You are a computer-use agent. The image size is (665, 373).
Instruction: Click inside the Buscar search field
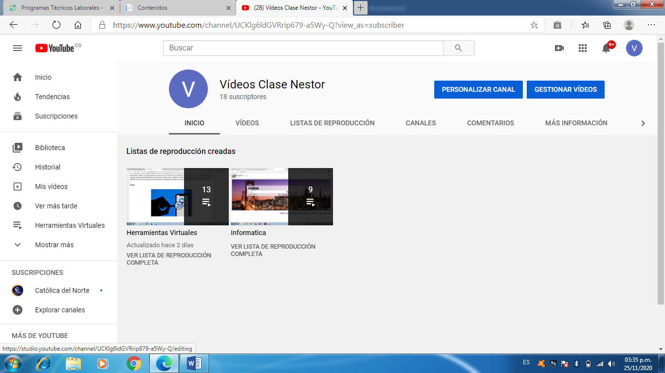point(303,48)
